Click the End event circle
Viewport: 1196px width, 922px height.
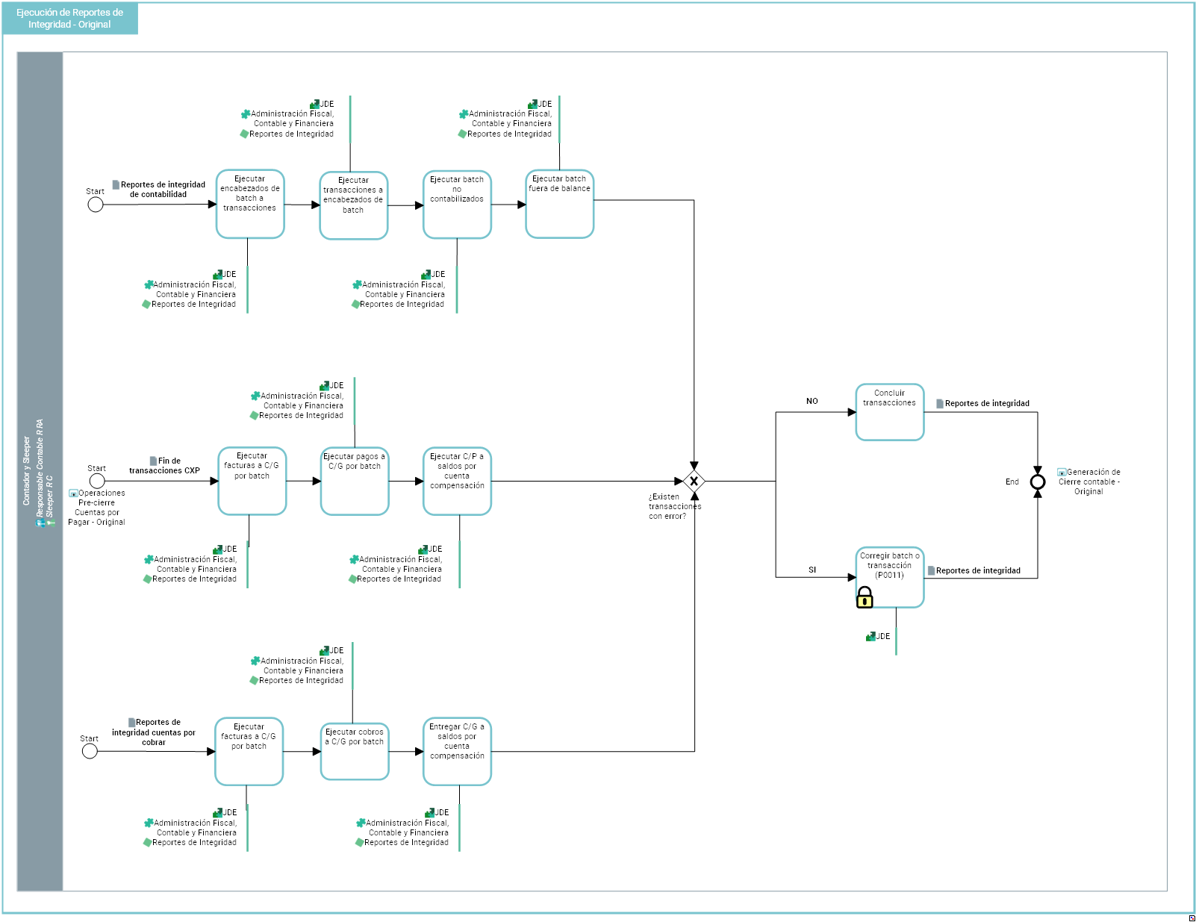1038,482
